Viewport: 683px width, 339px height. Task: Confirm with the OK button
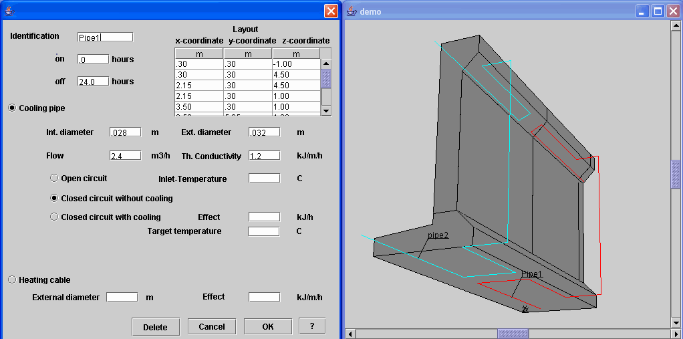coord(268,326)
